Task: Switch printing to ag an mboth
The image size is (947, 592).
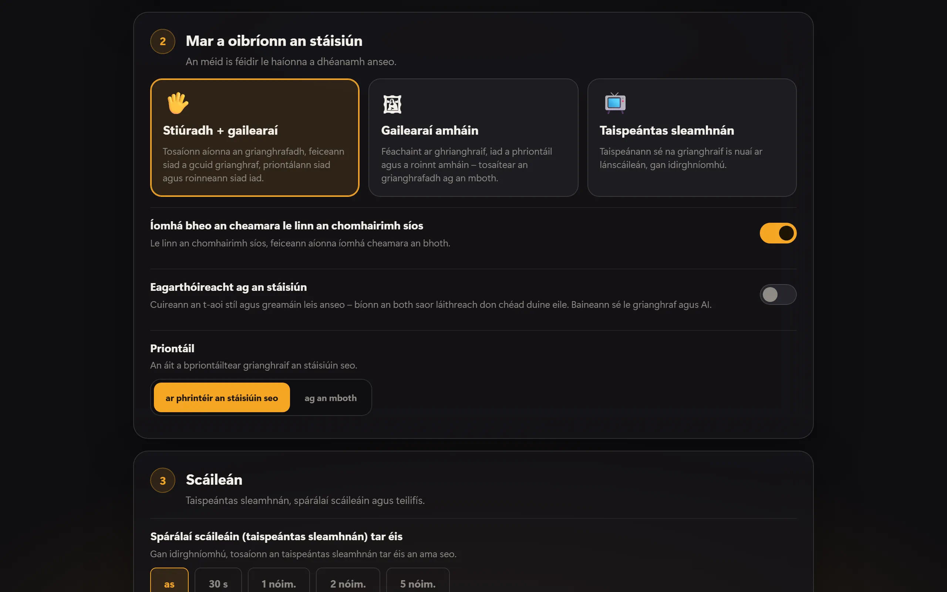Action: coord(330,397)
